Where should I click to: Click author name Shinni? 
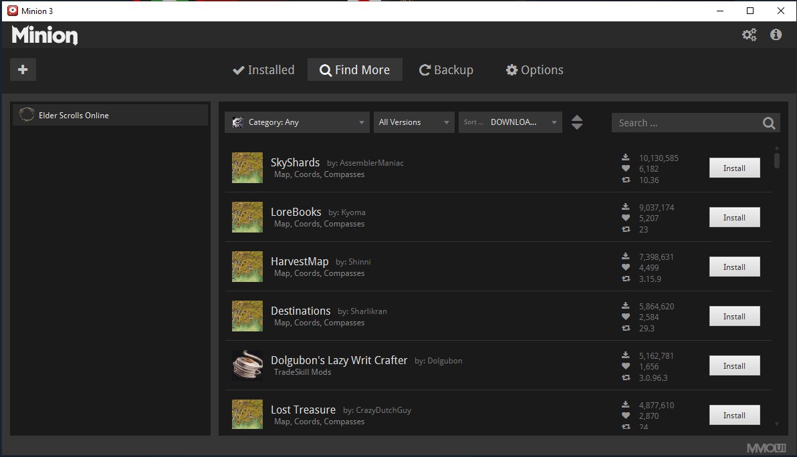coord(360,262)
